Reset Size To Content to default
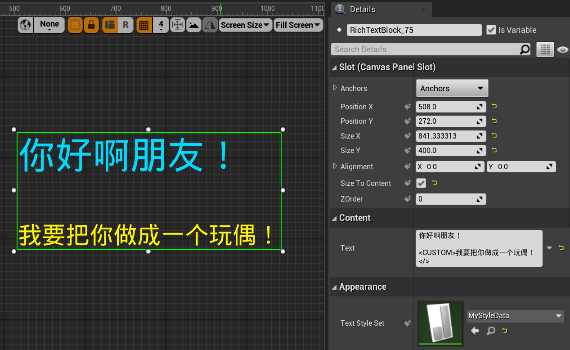 pyautogui.click(x=434, y=183)
